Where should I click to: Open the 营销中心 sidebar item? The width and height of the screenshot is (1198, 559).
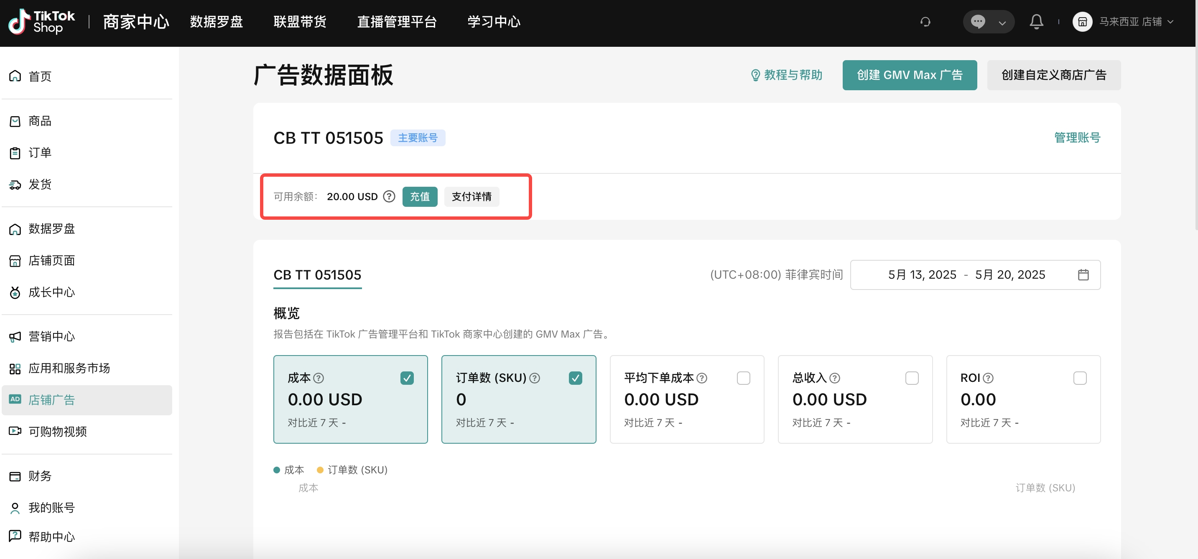click(51, 336)
